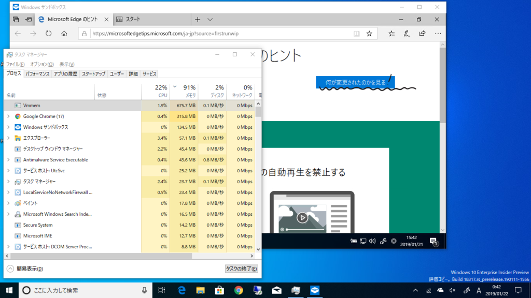Click process list vertical scrollbar down arrow

tap(258, 249)
